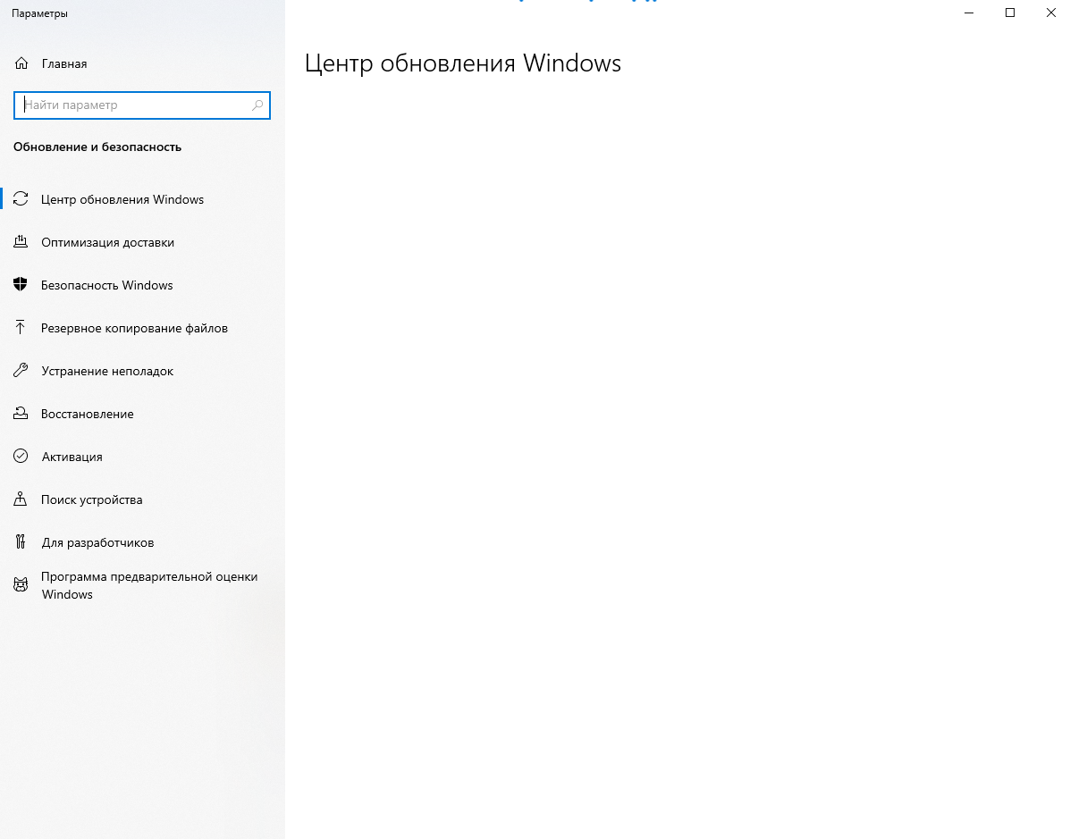Open Активация section
Screen dimensions: 1070x839
pyautogui.click(x=143, y=457)
